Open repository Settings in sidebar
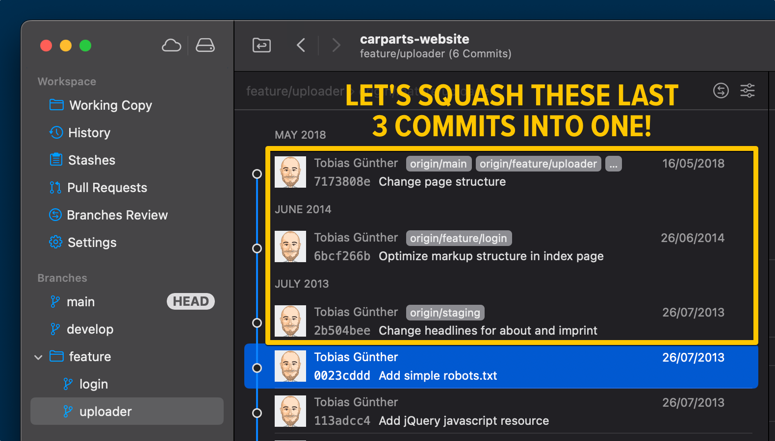Image resolution: width=775 pixels, height=441 pixels. (x=92, y=243)
